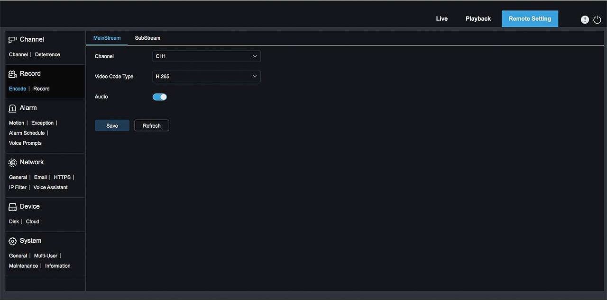Click the Record camera icon in sidebar
Viewport: 607px width, 300px height.
click(12, 73)
